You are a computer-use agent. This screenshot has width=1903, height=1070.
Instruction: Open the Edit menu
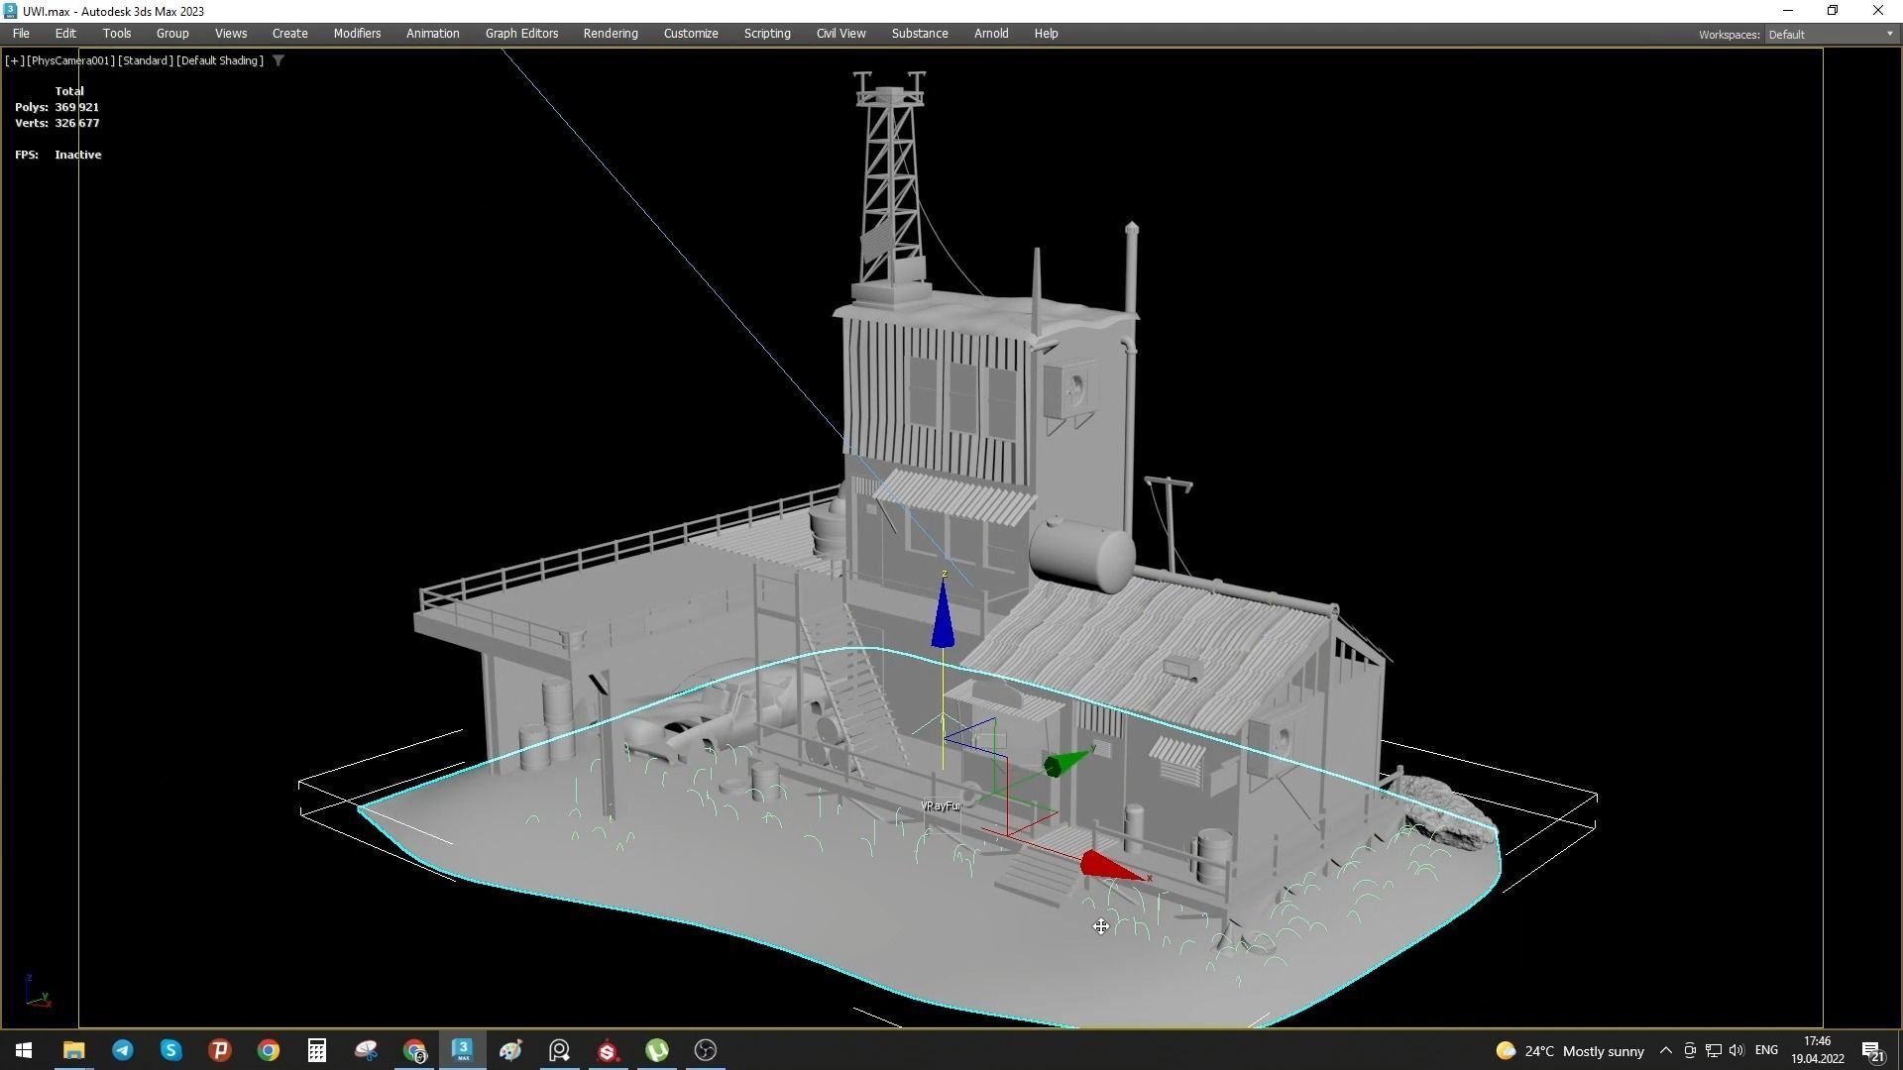point(65,34)
